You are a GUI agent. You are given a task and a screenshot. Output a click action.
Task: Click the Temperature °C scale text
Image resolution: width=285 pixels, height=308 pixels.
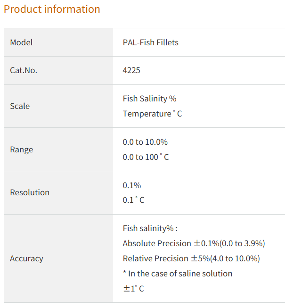click(x=152, y=114)
